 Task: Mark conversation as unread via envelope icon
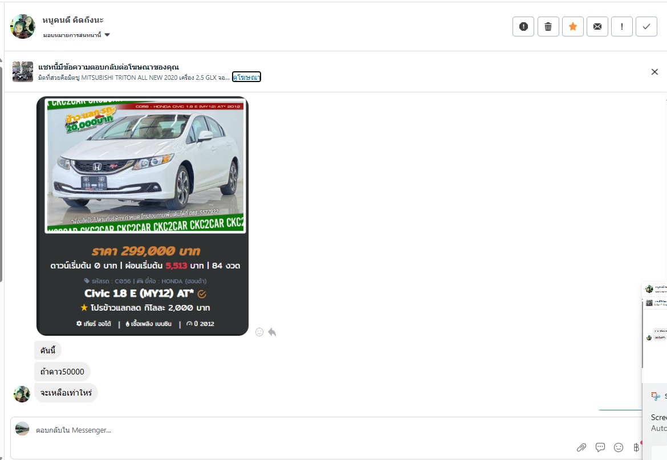click(597, 27)
